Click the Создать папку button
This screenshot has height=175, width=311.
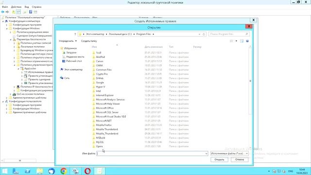click(89, 41)
